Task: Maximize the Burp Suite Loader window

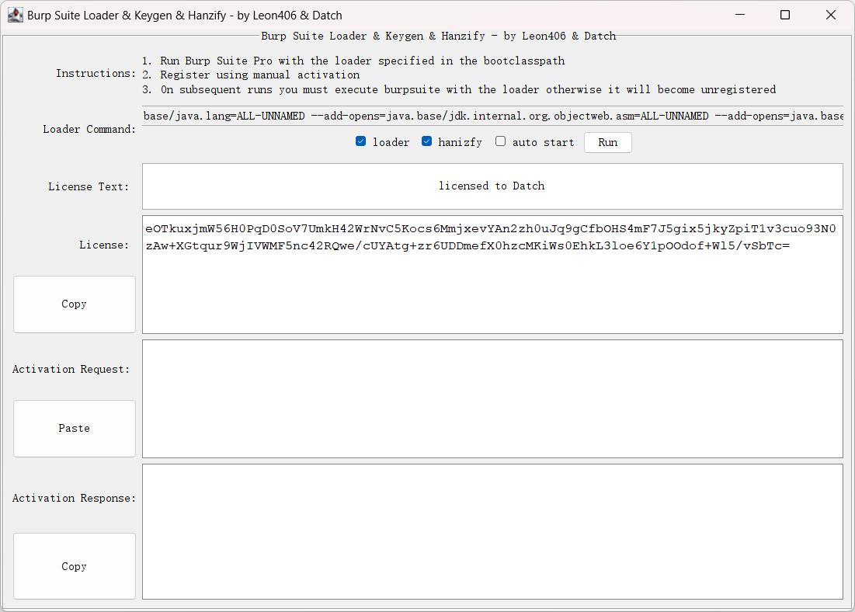Action: (785, 15)
